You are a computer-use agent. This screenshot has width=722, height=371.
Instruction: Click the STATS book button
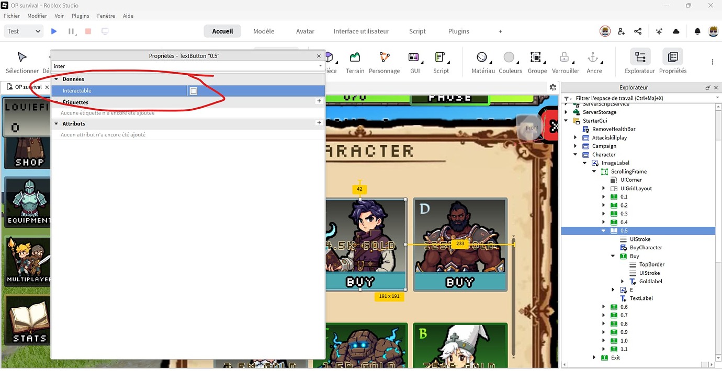29,320
